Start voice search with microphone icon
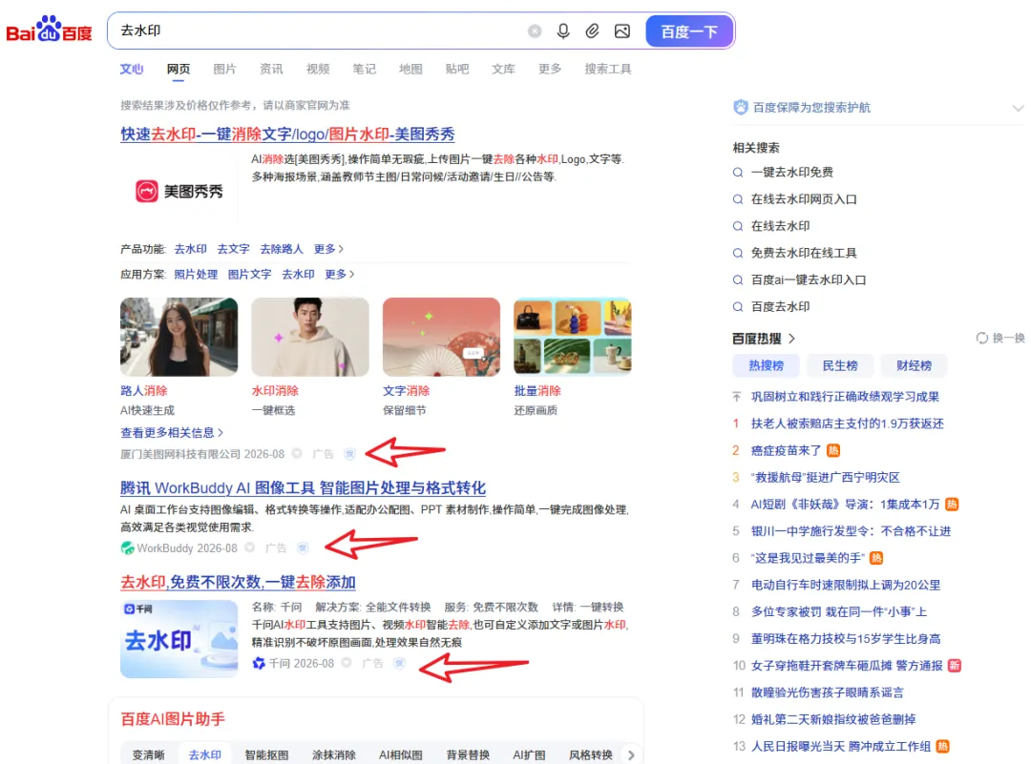The width and height of the screenshot is (1031, 764). point(563,31)
